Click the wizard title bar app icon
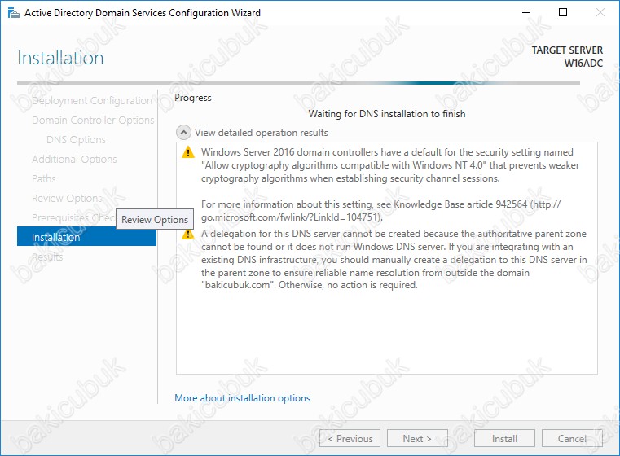The image size is (620, 456). [13, 13]
